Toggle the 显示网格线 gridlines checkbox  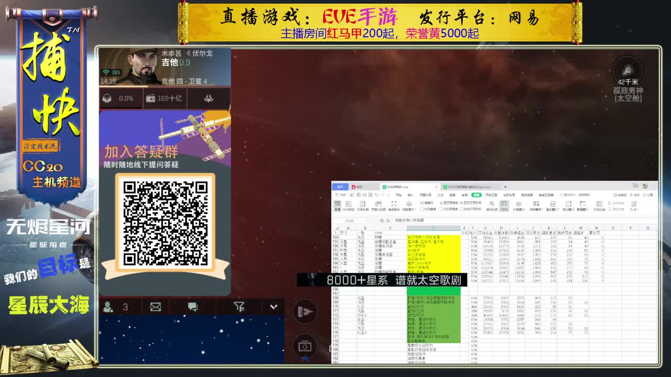(441, 204)
